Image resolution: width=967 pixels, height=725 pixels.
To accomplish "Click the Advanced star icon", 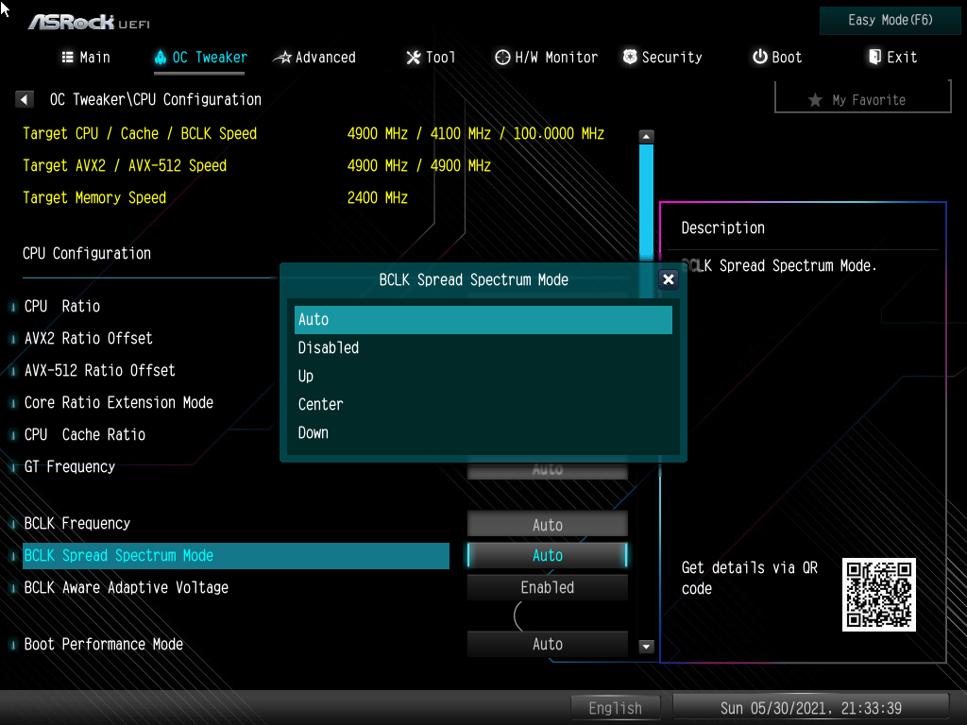I will pyautogui.click(x=282, y=58).
